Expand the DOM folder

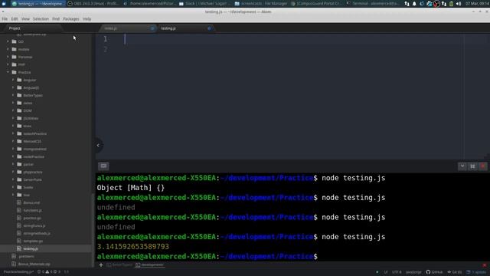coord(13,110)
